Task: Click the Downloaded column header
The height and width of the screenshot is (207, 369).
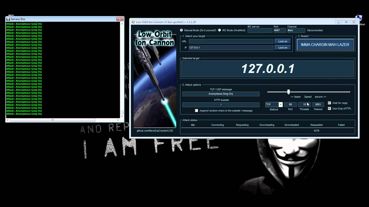Action: click(291, 125)
